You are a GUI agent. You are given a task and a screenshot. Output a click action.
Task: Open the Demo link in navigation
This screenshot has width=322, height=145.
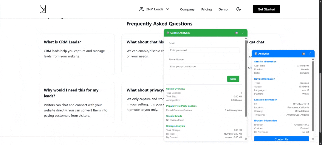pos(223,9)
